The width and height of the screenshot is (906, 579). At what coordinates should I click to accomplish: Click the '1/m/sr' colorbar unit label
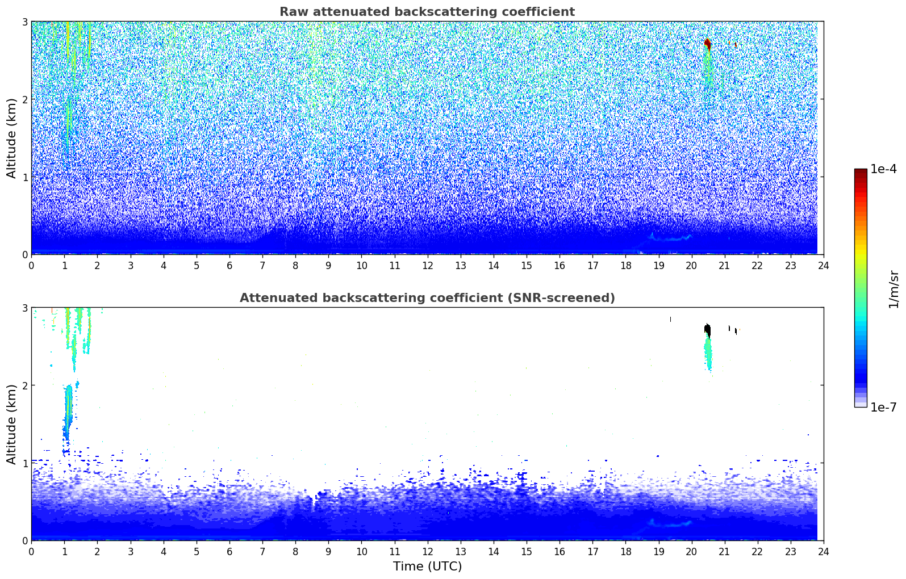click(894, 289)
